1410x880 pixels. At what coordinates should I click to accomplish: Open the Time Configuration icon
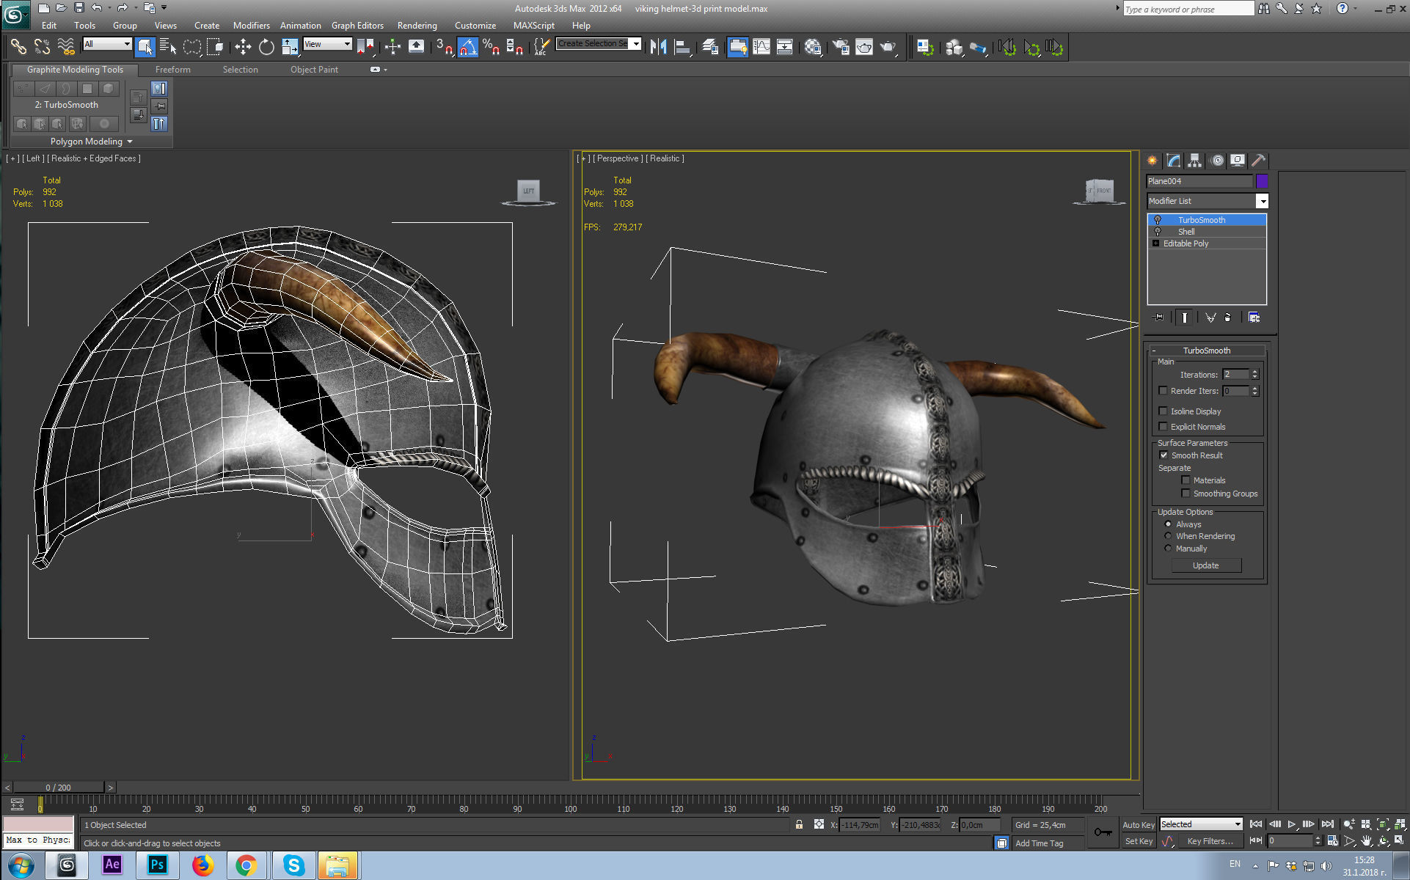point(1332,841)
